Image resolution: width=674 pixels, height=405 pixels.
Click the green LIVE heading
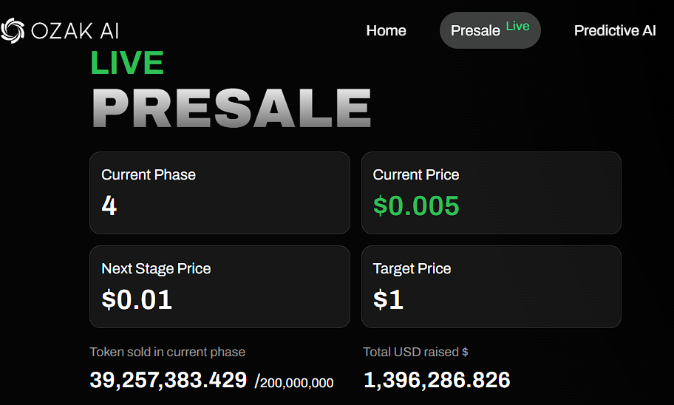click(127, 63)
